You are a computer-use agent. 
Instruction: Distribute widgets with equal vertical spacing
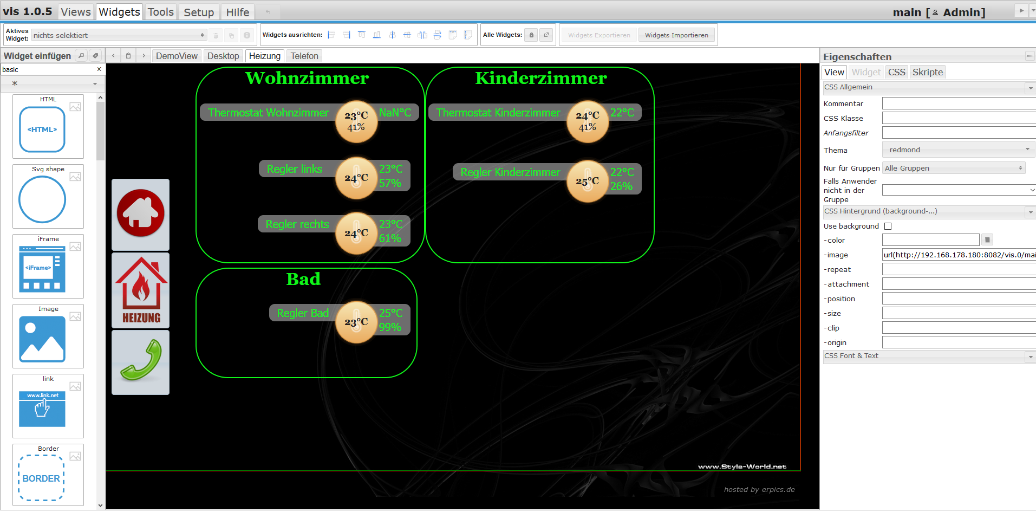pos(438,35)
